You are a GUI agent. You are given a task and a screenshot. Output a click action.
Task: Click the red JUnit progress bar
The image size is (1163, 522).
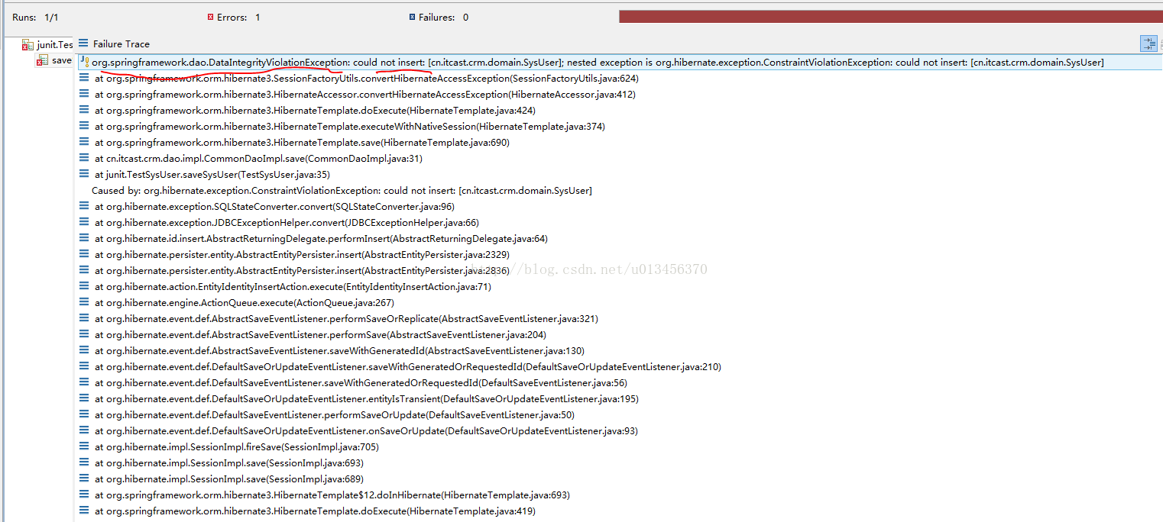(891, 17)
